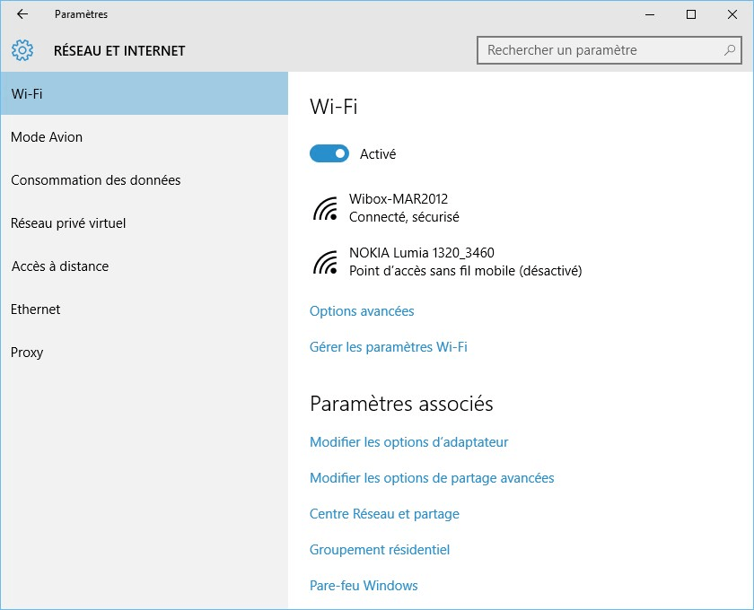
Task: Open Réseau privé virtuel section
Action: coord(145,223)
